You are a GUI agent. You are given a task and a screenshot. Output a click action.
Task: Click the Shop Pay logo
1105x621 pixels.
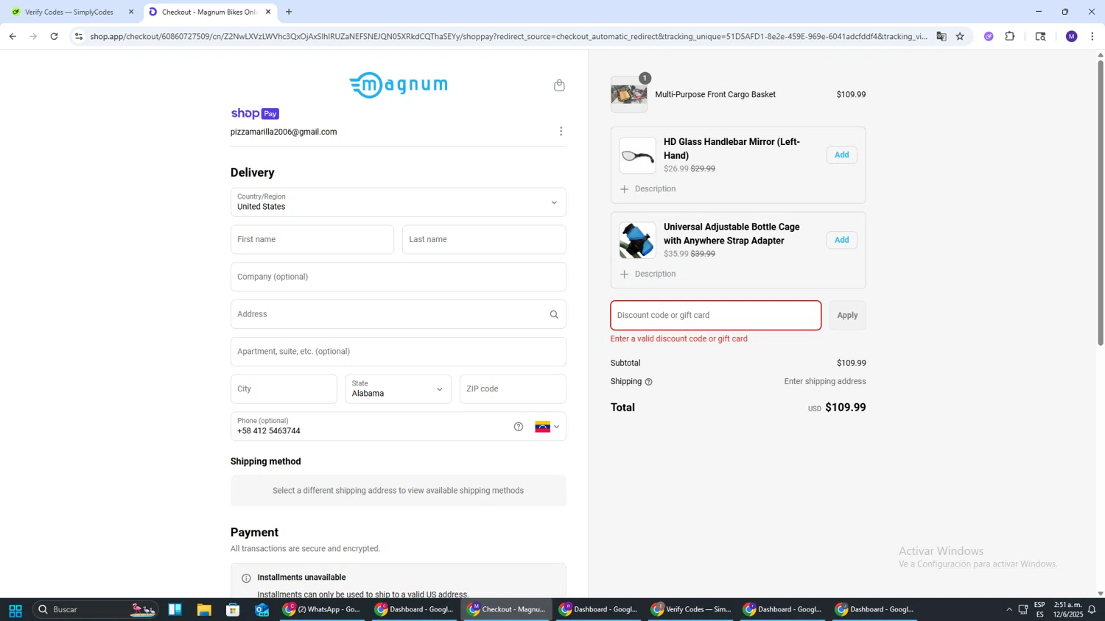[255, 113]
